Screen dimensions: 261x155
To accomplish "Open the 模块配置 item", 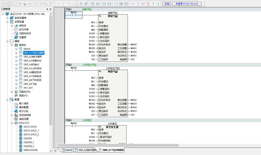I will (23, 107).
